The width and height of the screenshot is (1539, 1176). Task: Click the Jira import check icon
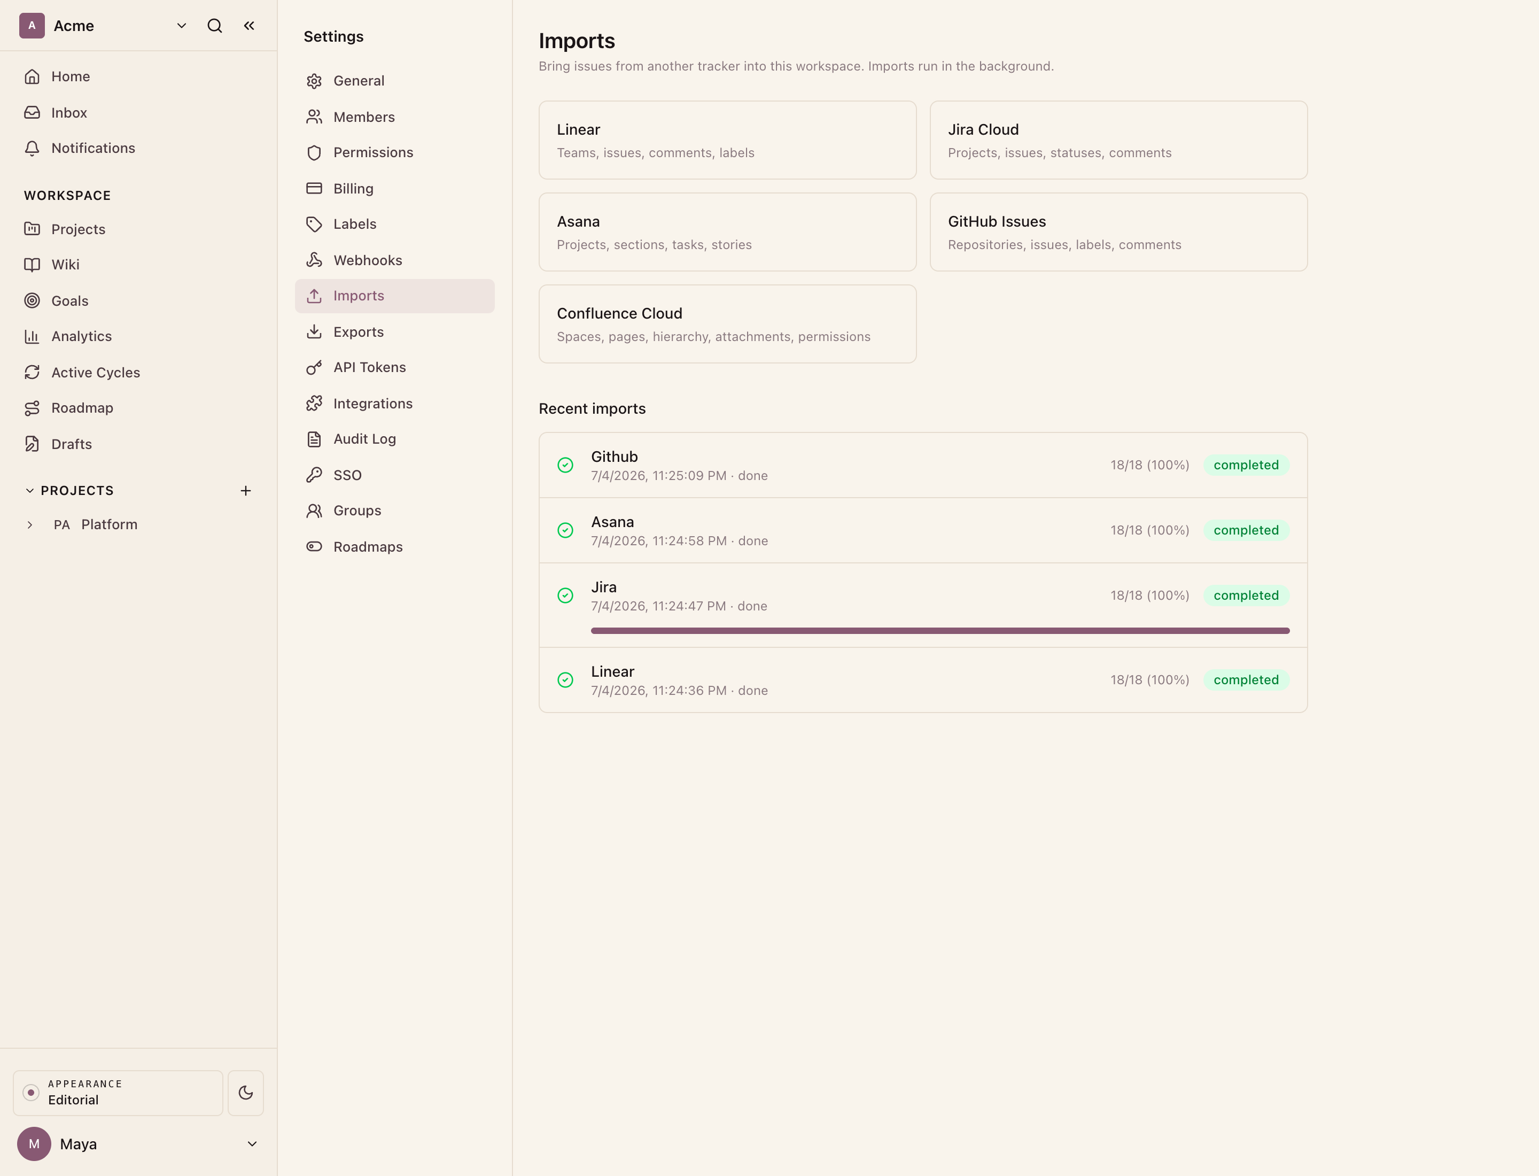565,595
